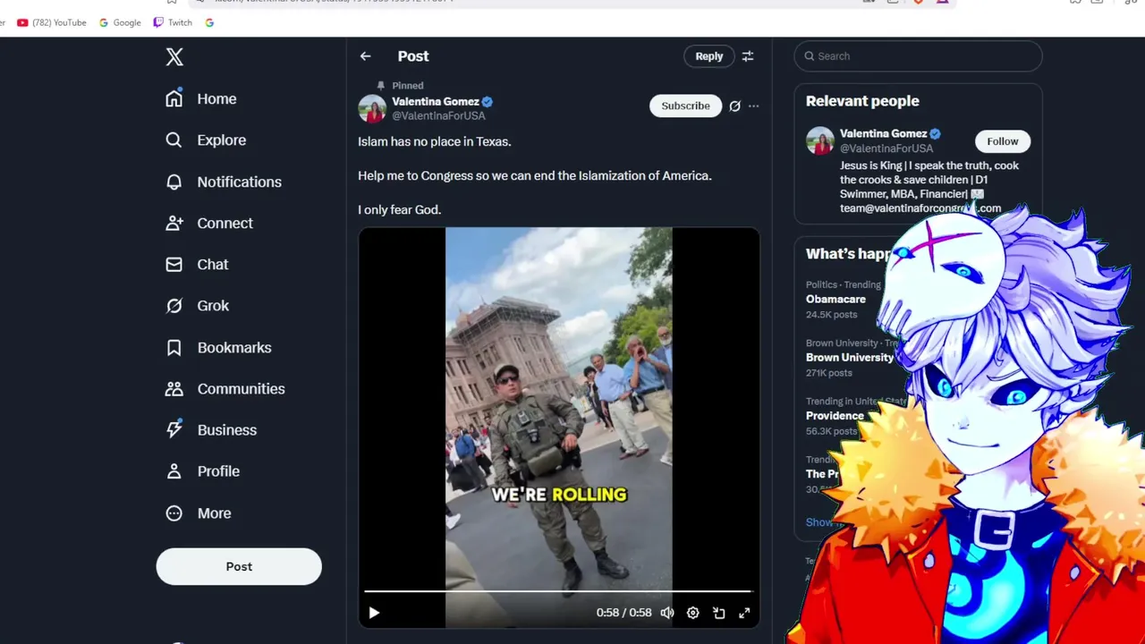Open the Obamacare trending topic
The height and width of the screenshot is (644, 1145).
835,300
